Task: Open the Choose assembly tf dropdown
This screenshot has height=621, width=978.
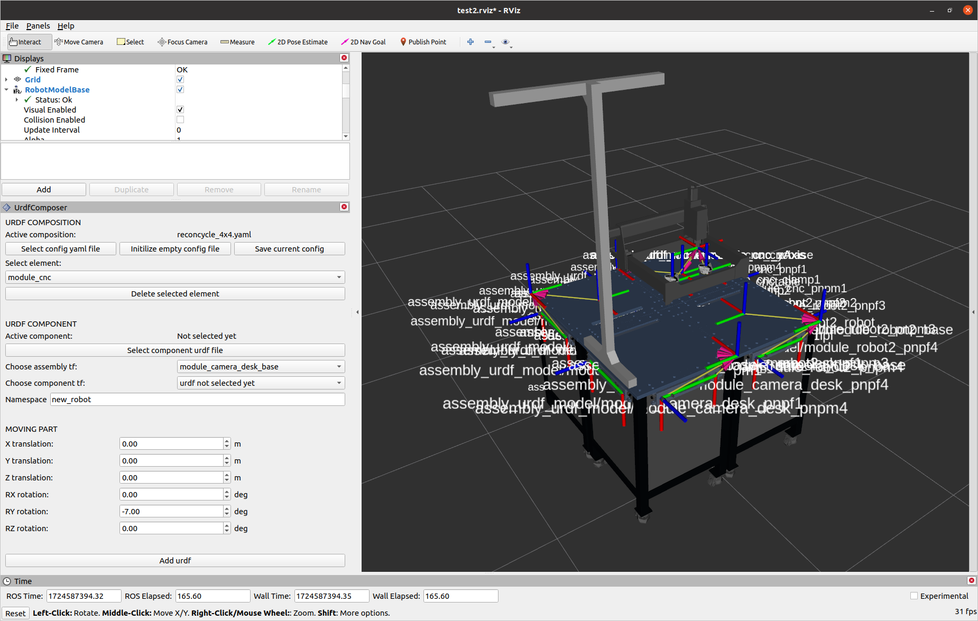Action: 261,366
